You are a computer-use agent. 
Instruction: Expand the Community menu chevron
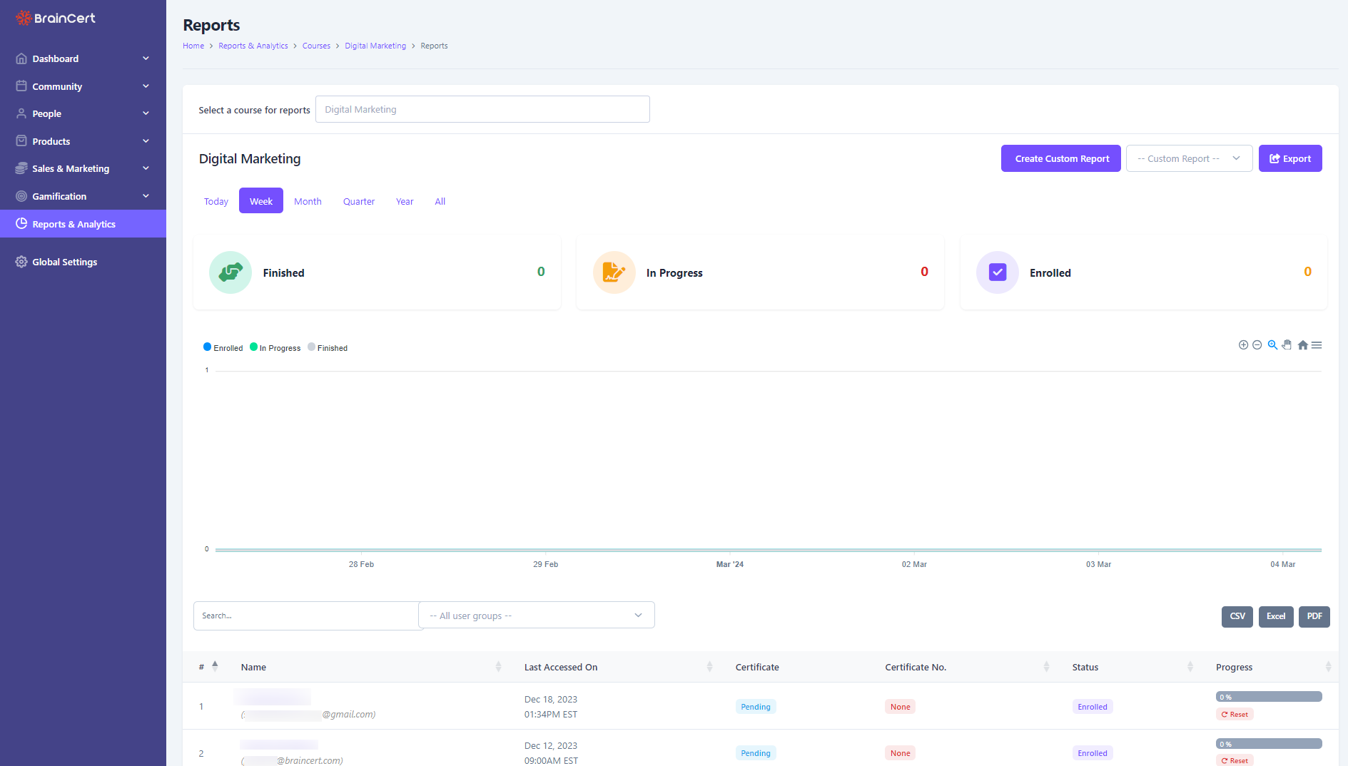(x=146, y=86)
